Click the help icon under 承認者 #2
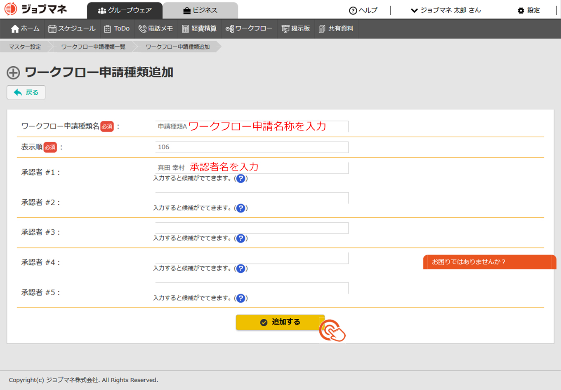This screenshot has width=561, height=390. click(241, 208)
